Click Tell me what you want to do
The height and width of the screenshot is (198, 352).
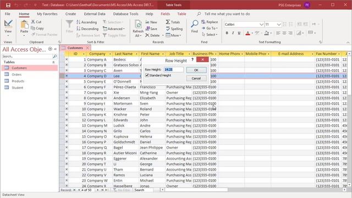click(227, 14)
